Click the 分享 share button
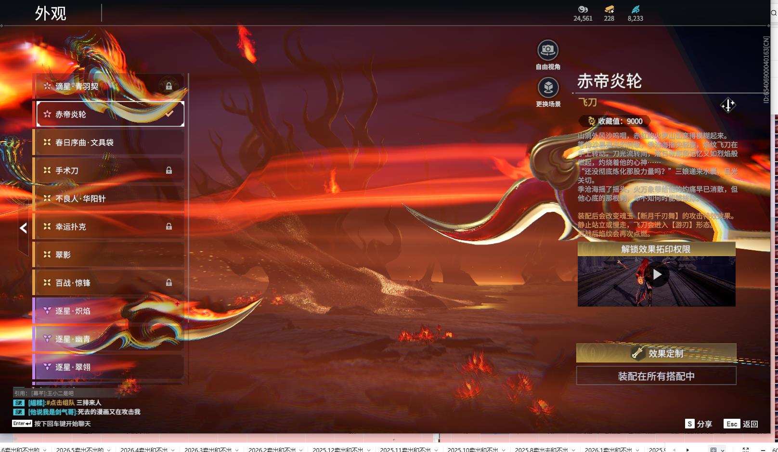Viewport: 778px width, 452px height. 699,424
